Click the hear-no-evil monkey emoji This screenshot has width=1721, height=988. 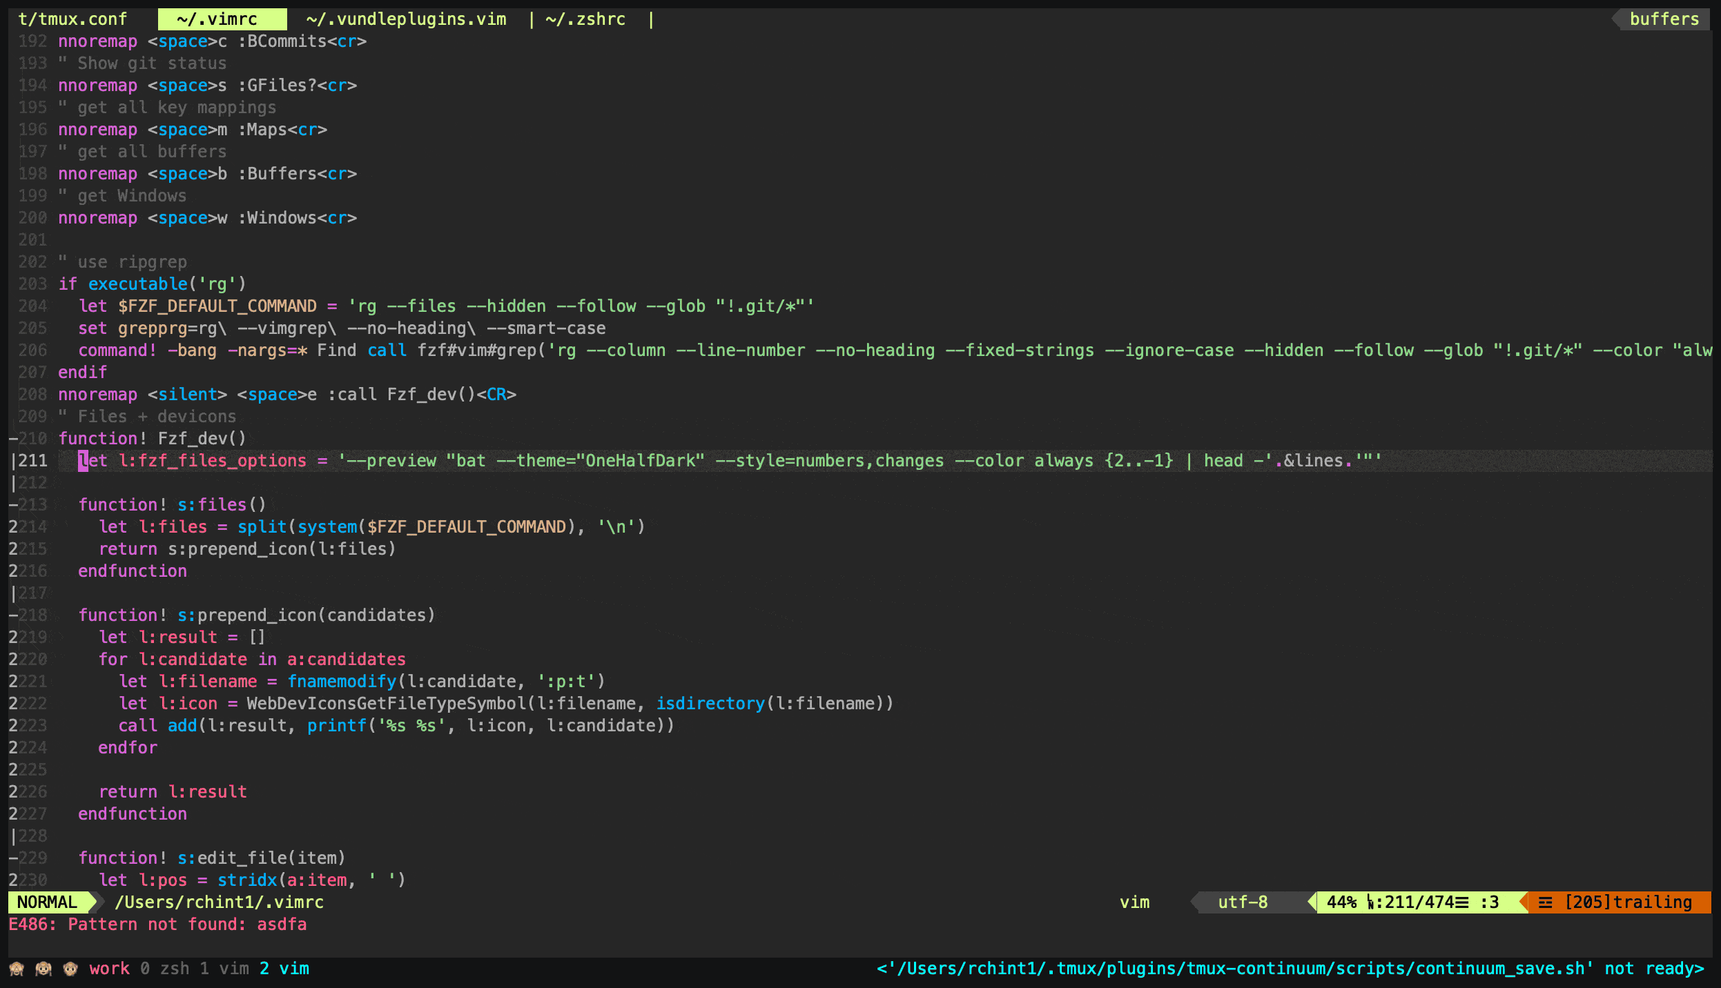click(x=43, y=969)
